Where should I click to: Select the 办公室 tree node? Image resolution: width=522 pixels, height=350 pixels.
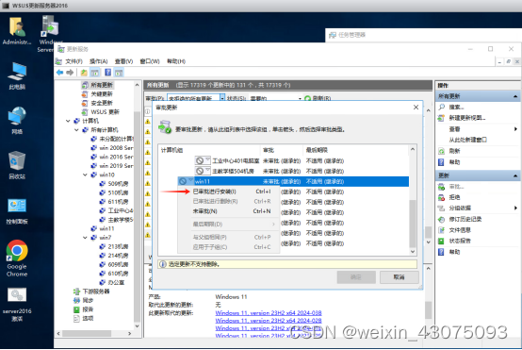116,282
